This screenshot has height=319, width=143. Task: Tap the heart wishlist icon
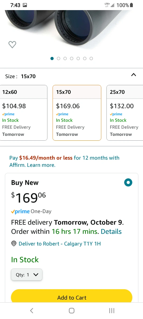pyautogui.click(x=12, y=45)
